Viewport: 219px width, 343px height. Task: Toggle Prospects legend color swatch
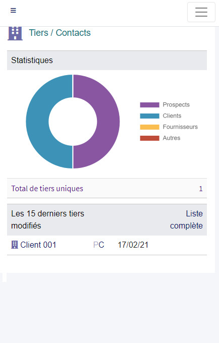click(x=150, y=105)
